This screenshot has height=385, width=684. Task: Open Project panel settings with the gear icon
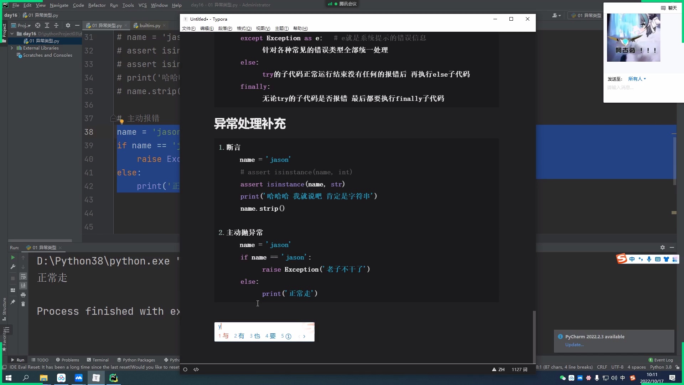coord(68,25)
